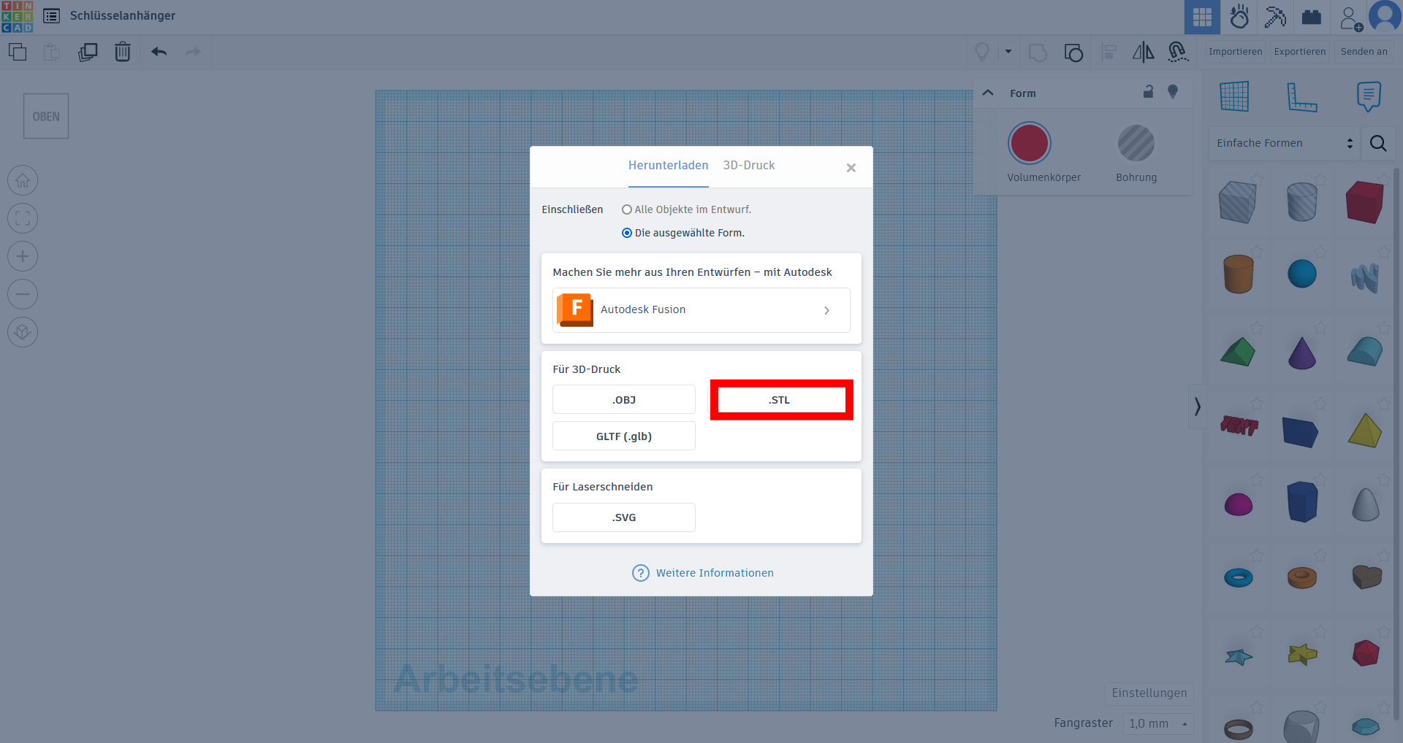1403x743 pixels.
Task: Click Exportieren in top bar
Action: [x=1299, y=52]
